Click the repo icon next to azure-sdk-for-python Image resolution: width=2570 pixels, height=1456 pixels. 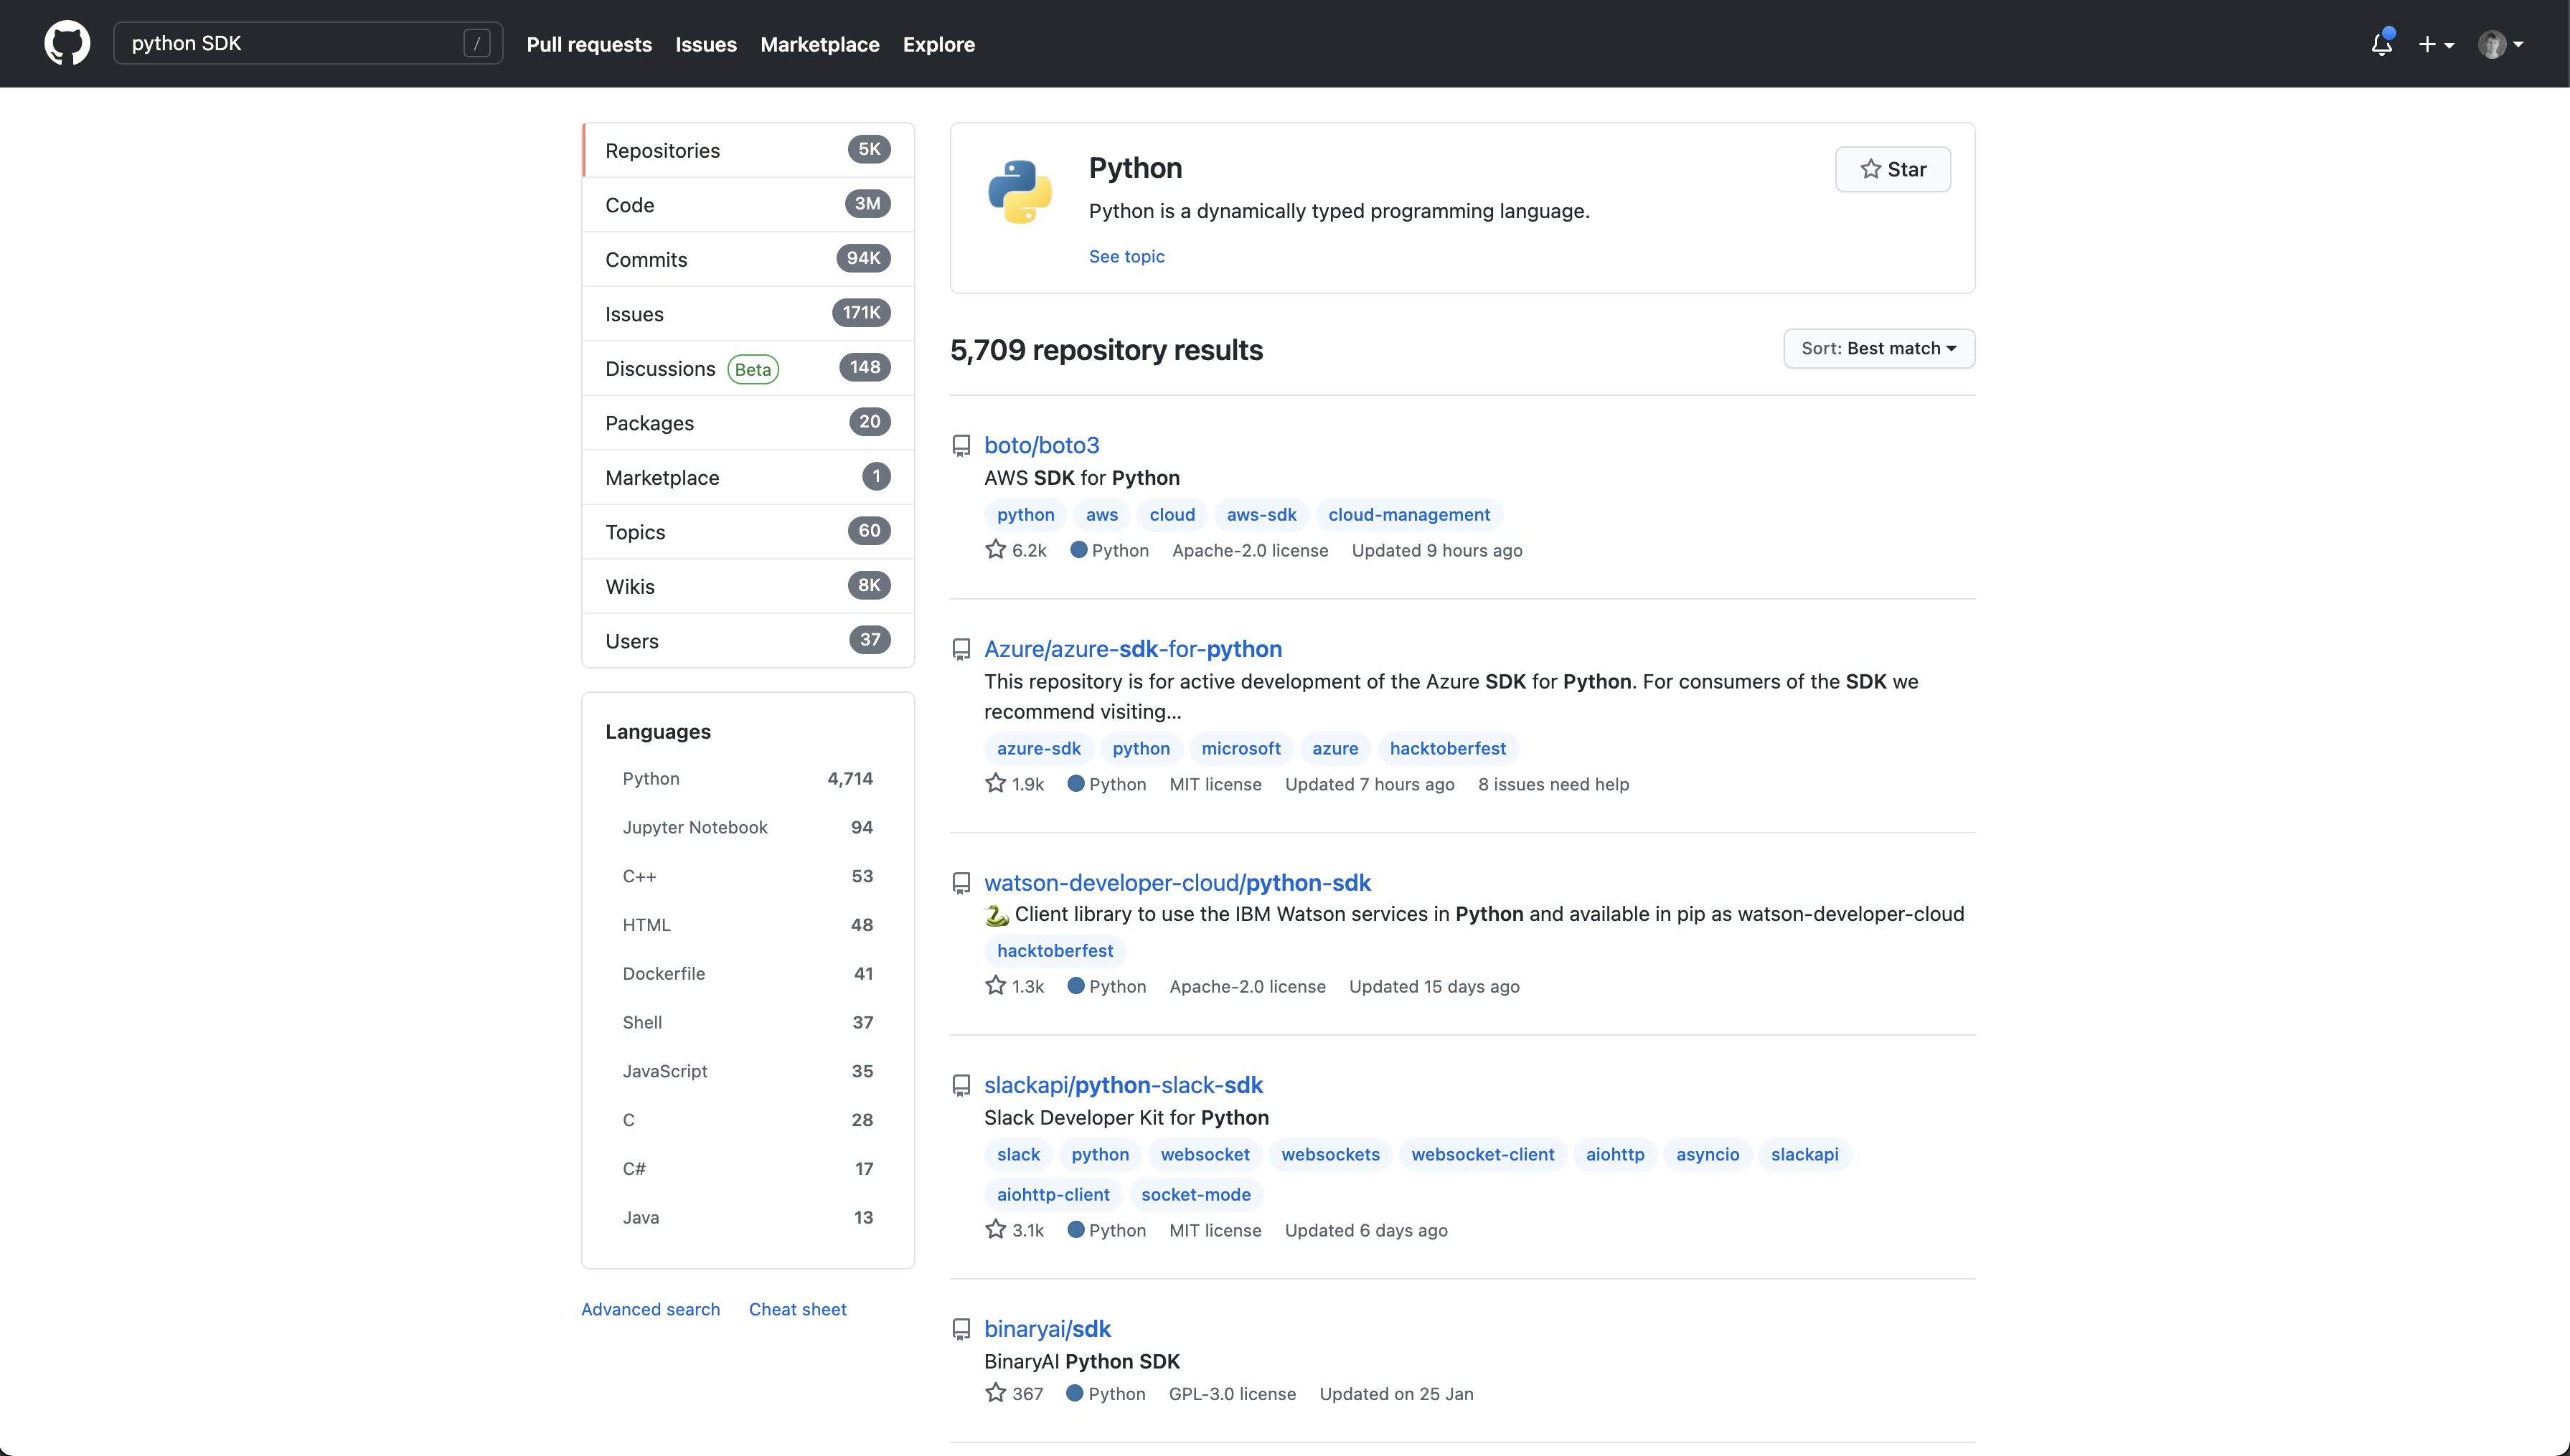(961, 649)
